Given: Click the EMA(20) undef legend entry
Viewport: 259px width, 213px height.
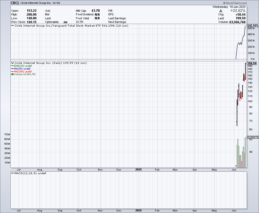Looking at the screenshot, I should pos(22,66).
